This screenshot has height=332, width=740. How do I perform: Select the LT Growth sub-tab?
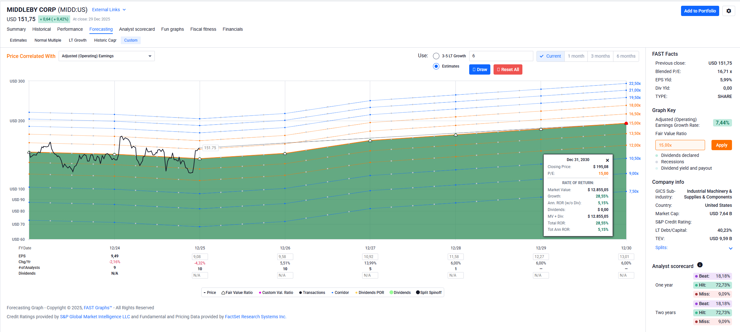click(78, 40)
